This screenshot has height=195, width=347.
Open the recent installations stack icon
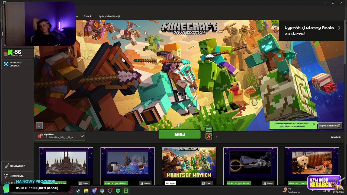coord(208,133)
